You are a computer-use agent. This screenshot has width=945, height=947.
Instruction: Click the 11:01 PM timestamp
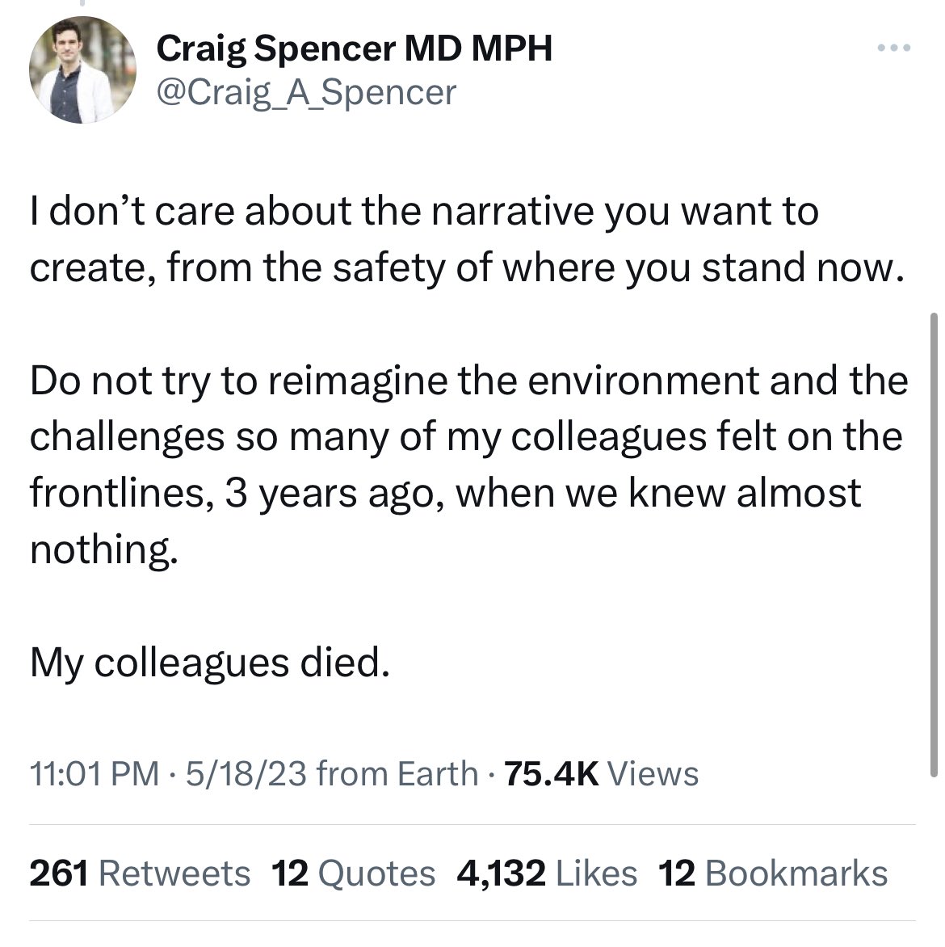pyautogui.click(x=93, y=774)
